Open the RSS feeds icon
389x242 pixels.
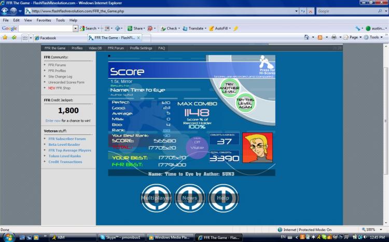[320, 37]
